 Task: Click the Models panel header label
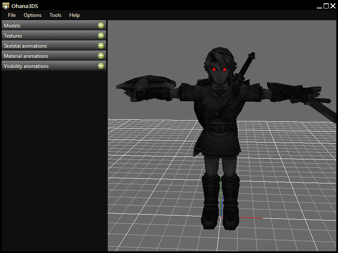point(12,26)
